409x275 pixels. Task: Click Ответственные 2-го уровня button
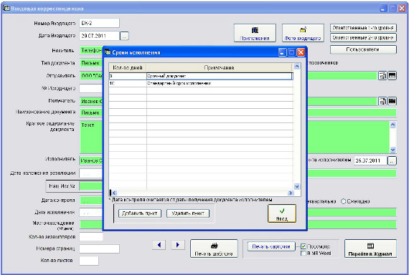(363, 37)
